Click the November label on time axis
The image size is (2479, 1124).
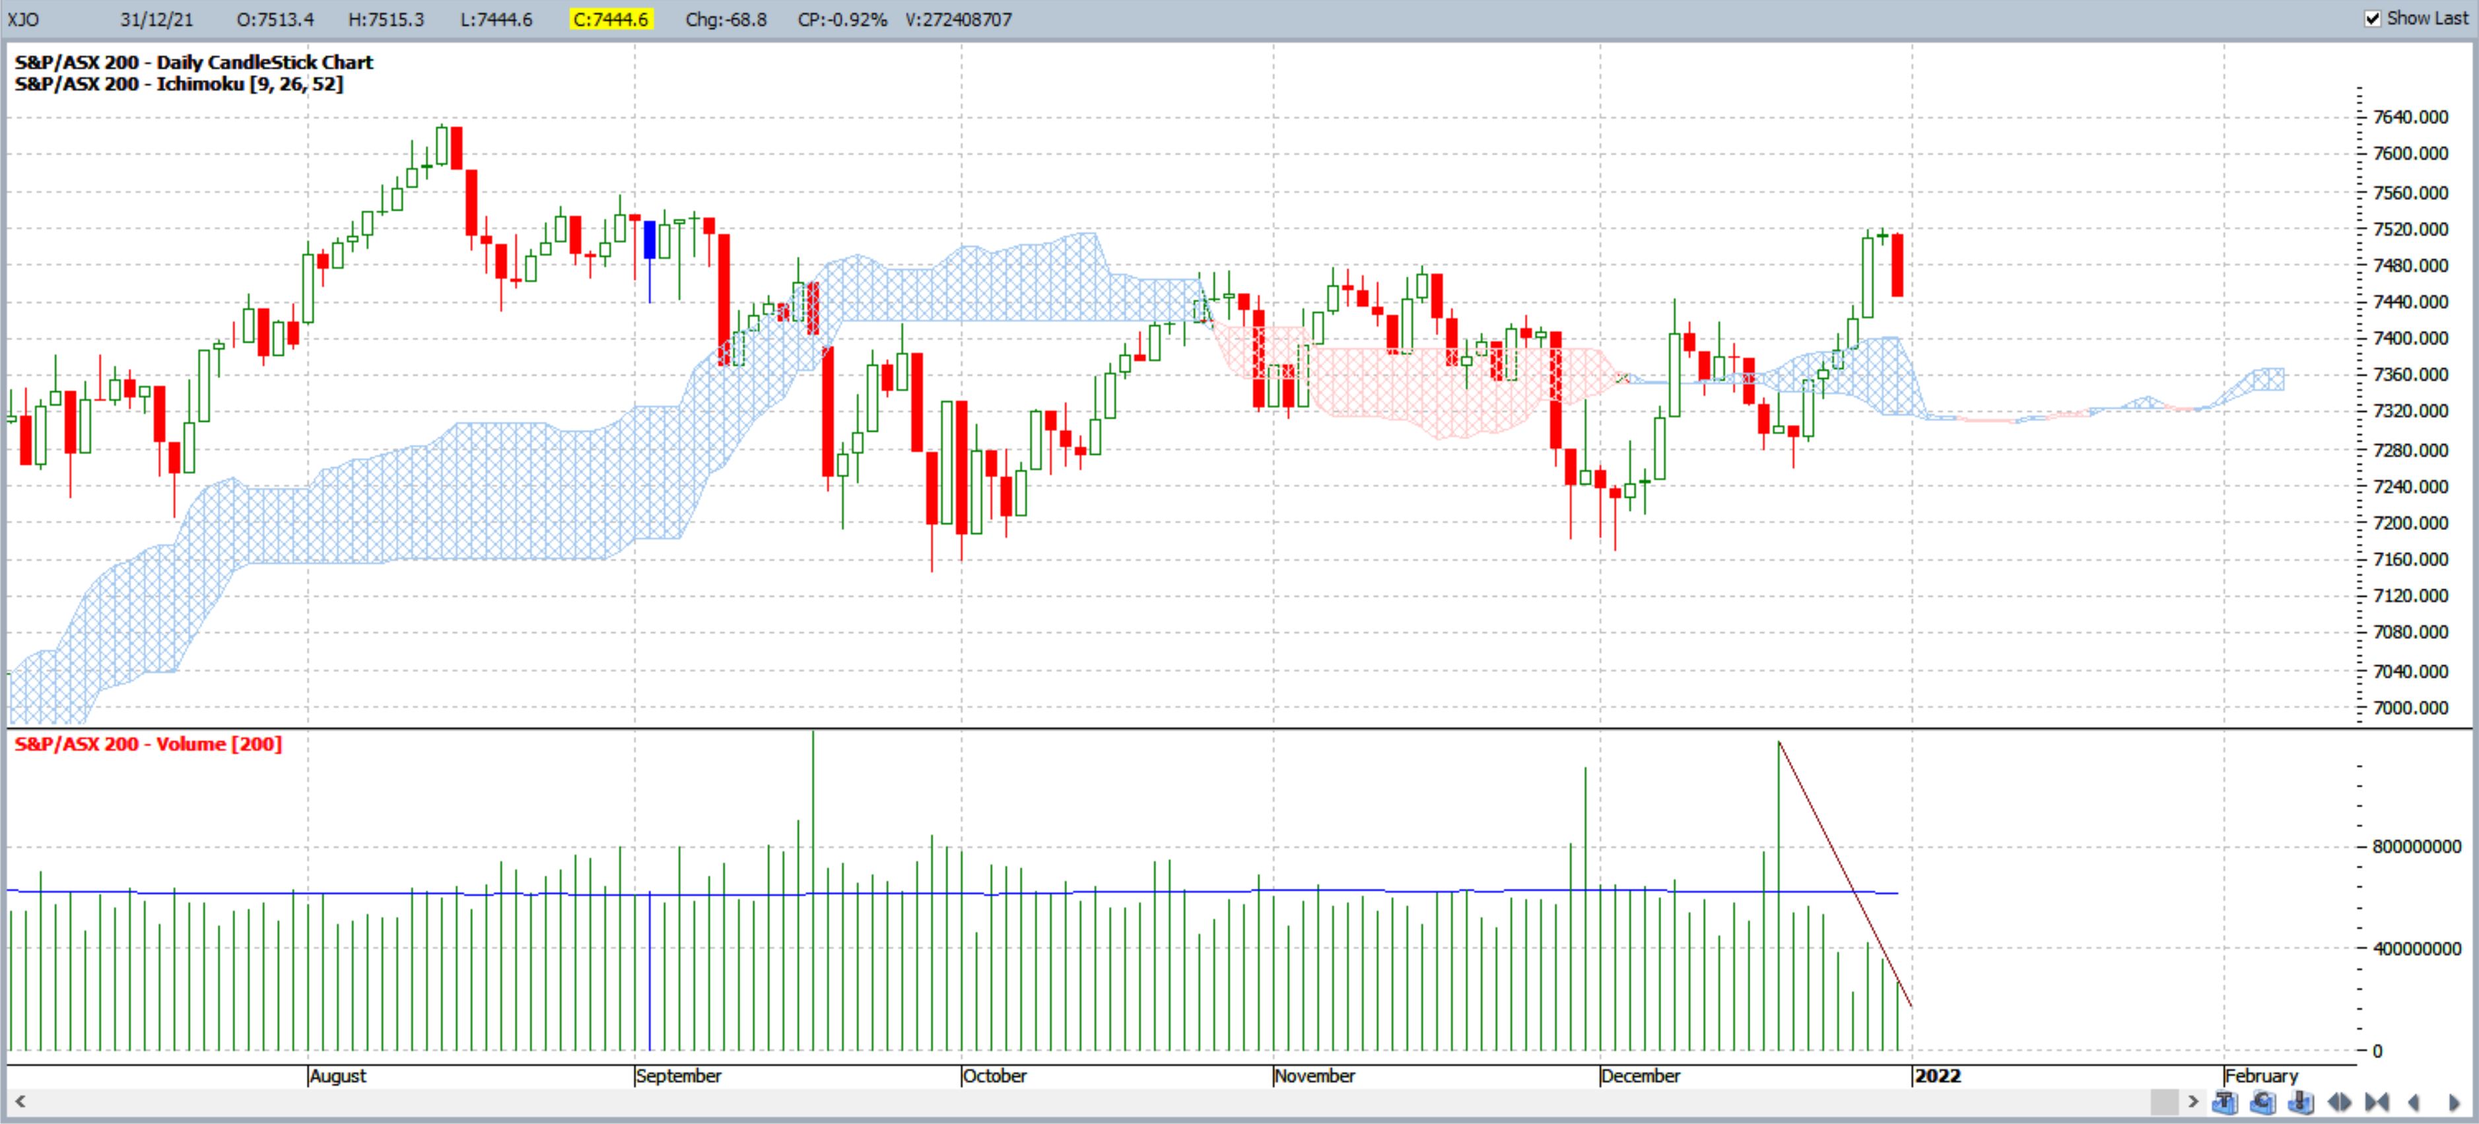[1314, 1076]
